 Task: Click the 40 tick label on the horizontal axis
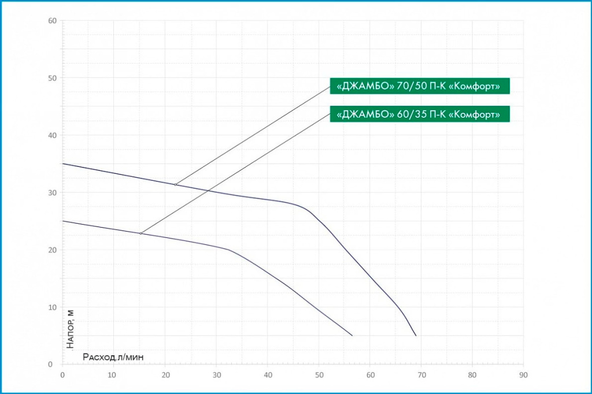tap(268, 374)
